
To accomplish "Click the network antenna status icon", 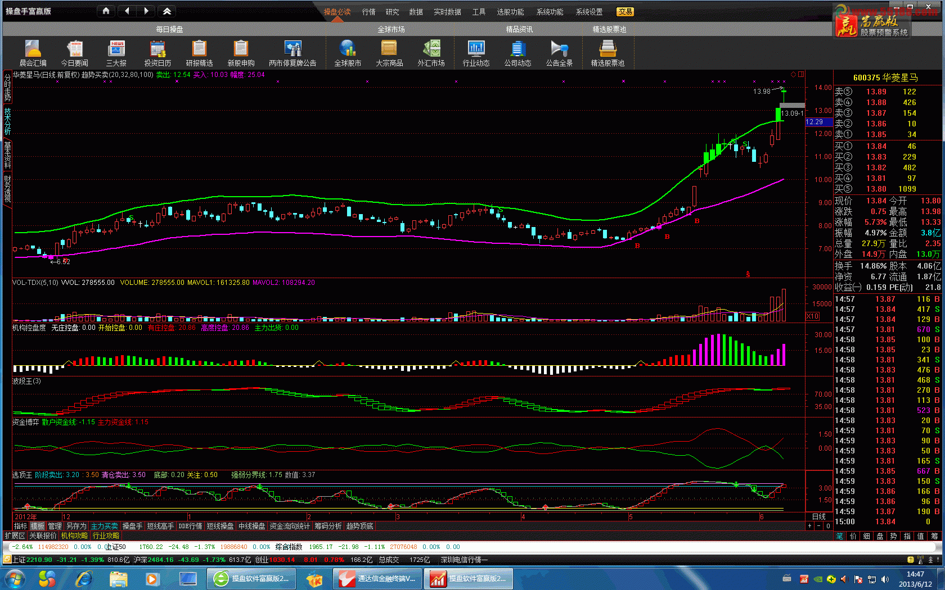I will [920, 560].
